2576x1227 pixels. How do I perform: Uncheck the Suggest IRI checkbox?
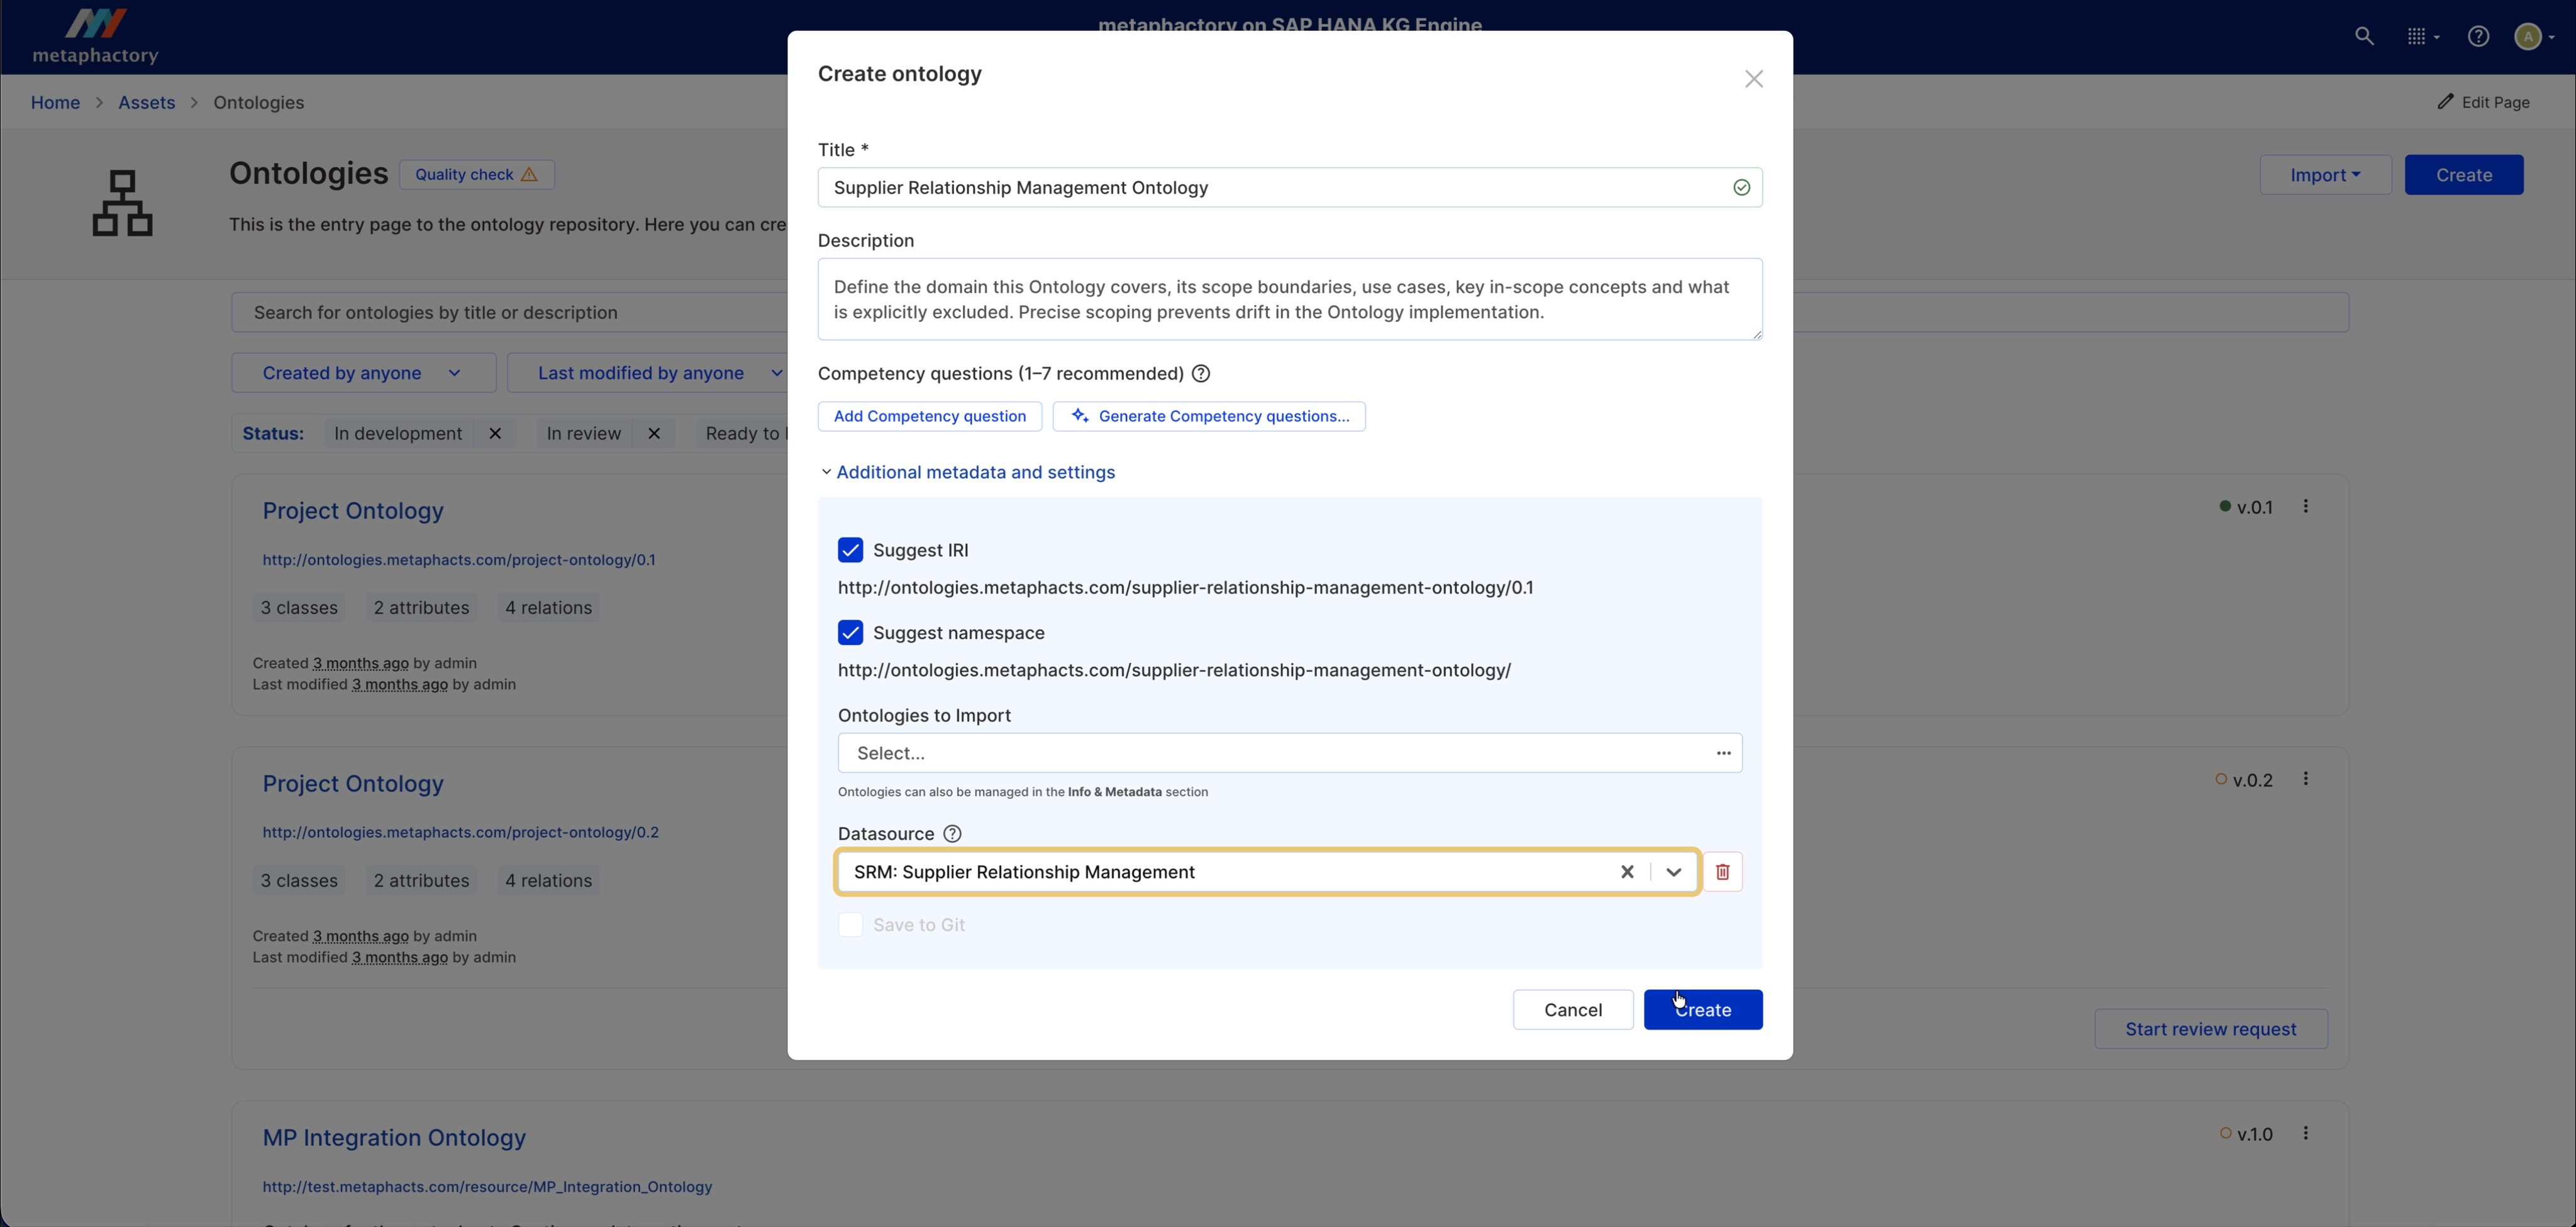click(x=850, y=551)
